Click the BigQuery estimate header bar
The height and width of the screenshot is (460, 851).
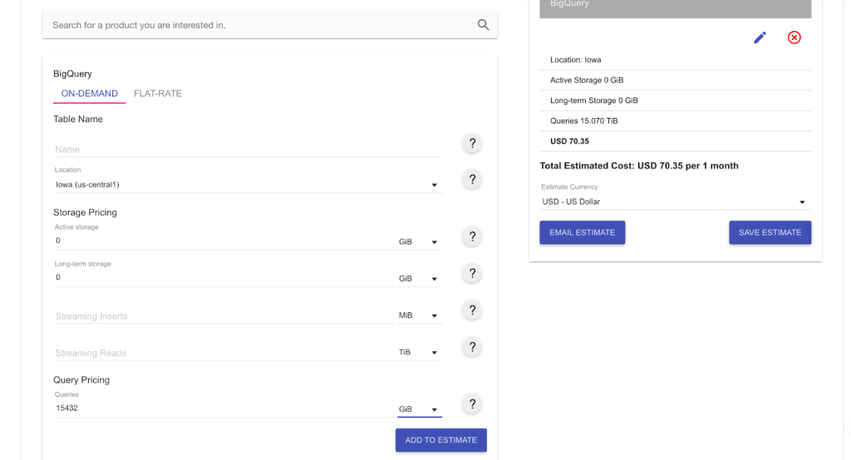point(675,7)
